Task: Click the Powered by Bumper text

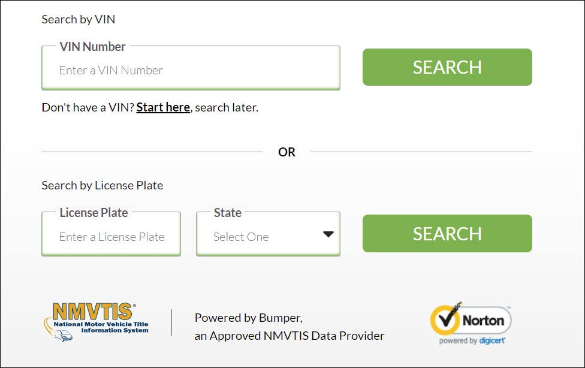Action: point(249,318)
